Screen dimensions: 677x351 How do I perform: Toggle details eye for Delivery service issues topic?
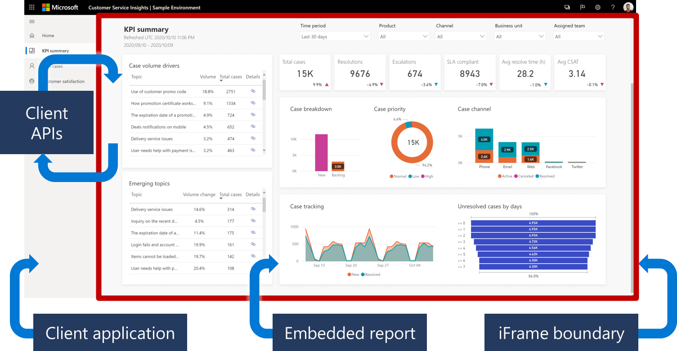click(252, 209)
